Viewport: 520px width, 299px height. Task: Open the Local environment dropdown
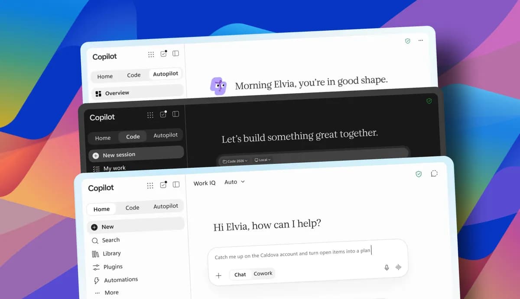263,160
